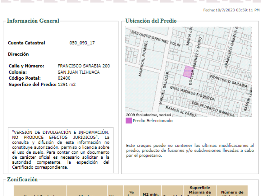Select the address text FRANCISCO SARABIA 200
261x196 pixels.
coord(84,66)
